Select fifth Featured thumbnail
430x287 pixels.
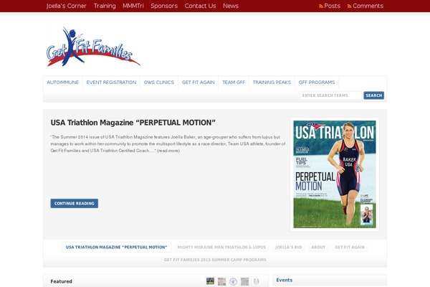click(256, 281)
